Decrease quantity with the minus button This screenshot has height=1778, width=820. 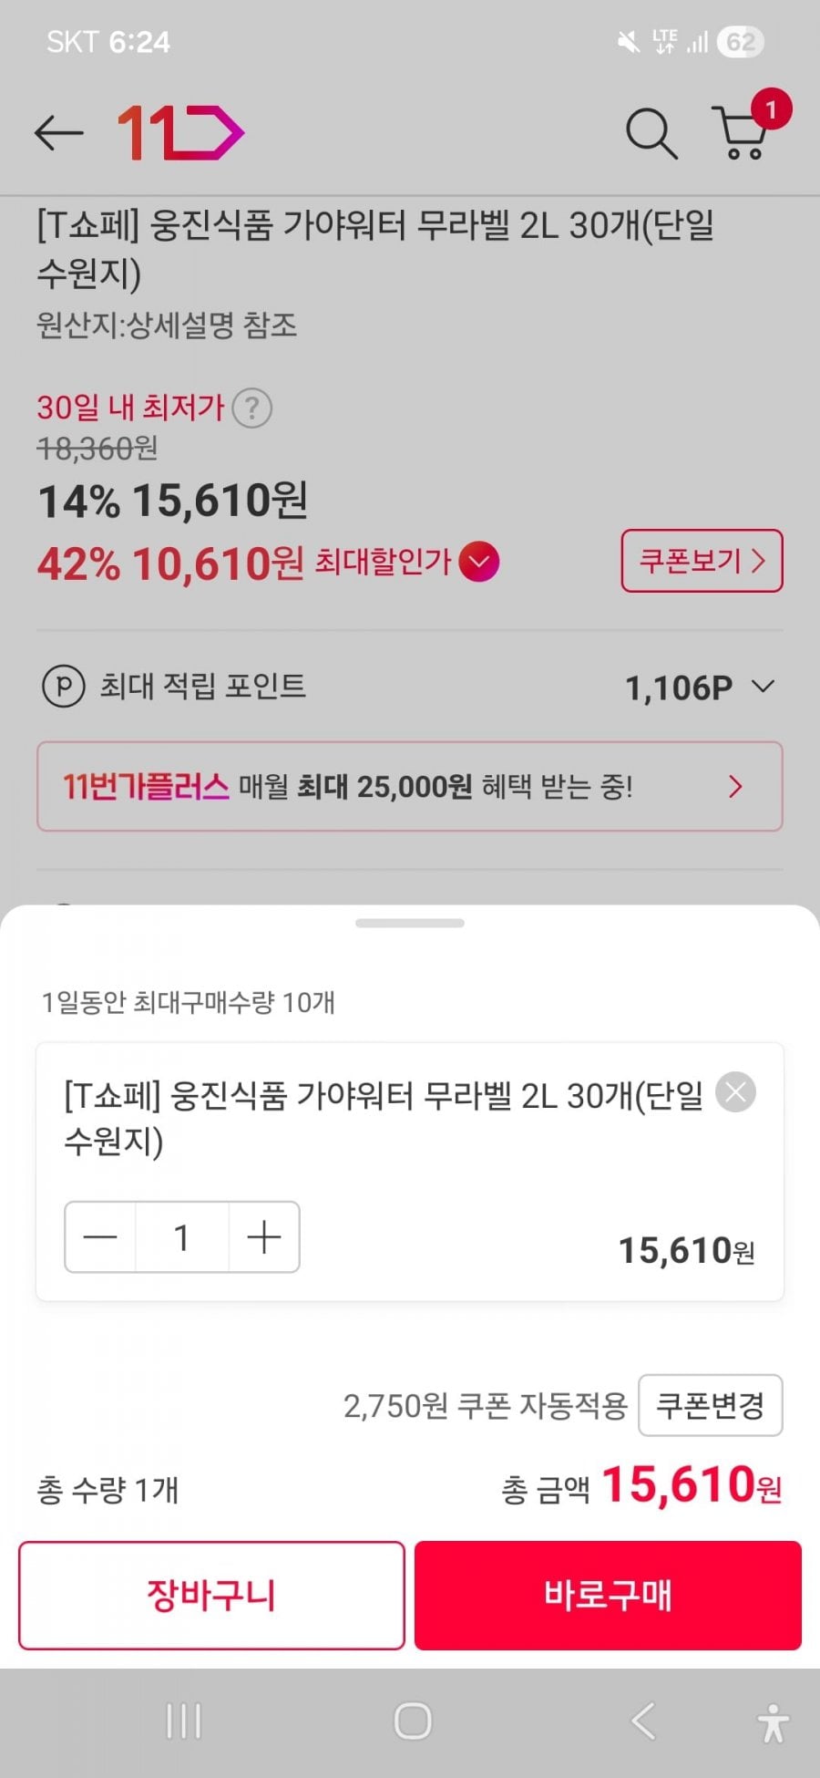(100, 1237)
